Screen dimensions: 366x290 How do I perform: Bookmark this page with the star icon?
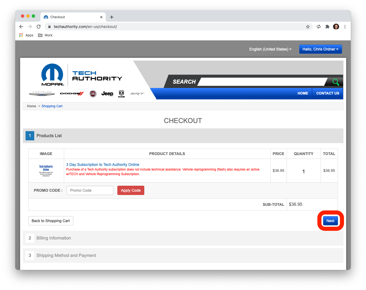[308, 27]
